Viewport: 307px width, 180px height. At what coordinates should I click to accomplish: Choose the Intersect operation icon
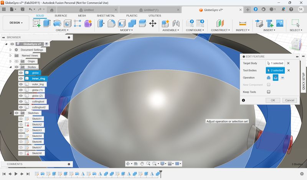click(282, 78)
